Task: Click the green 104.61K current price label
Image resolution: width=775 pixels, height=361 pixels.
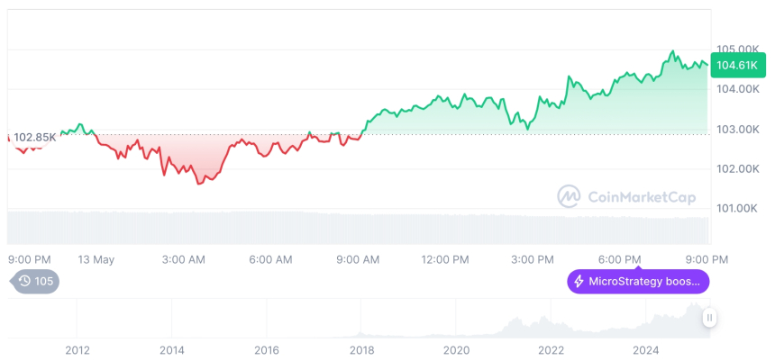Action: point(734,65)
